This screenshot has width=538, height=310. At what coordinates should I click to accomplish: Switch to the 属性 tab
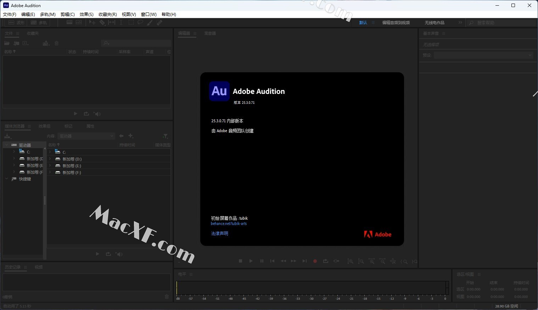[x=90, y=126]
